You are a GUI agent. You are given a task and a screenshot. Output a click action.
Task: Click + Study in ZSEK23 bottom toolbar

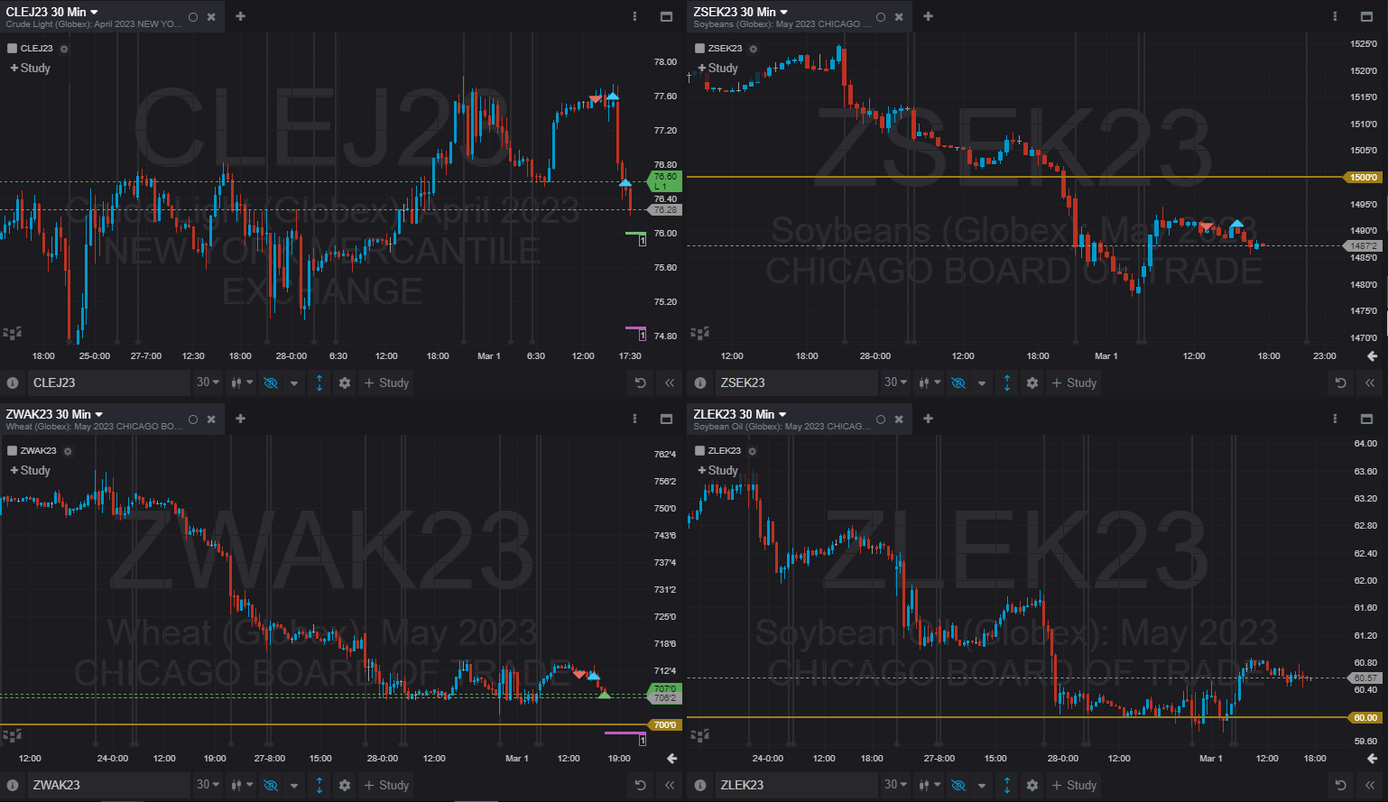(1074, 383)
